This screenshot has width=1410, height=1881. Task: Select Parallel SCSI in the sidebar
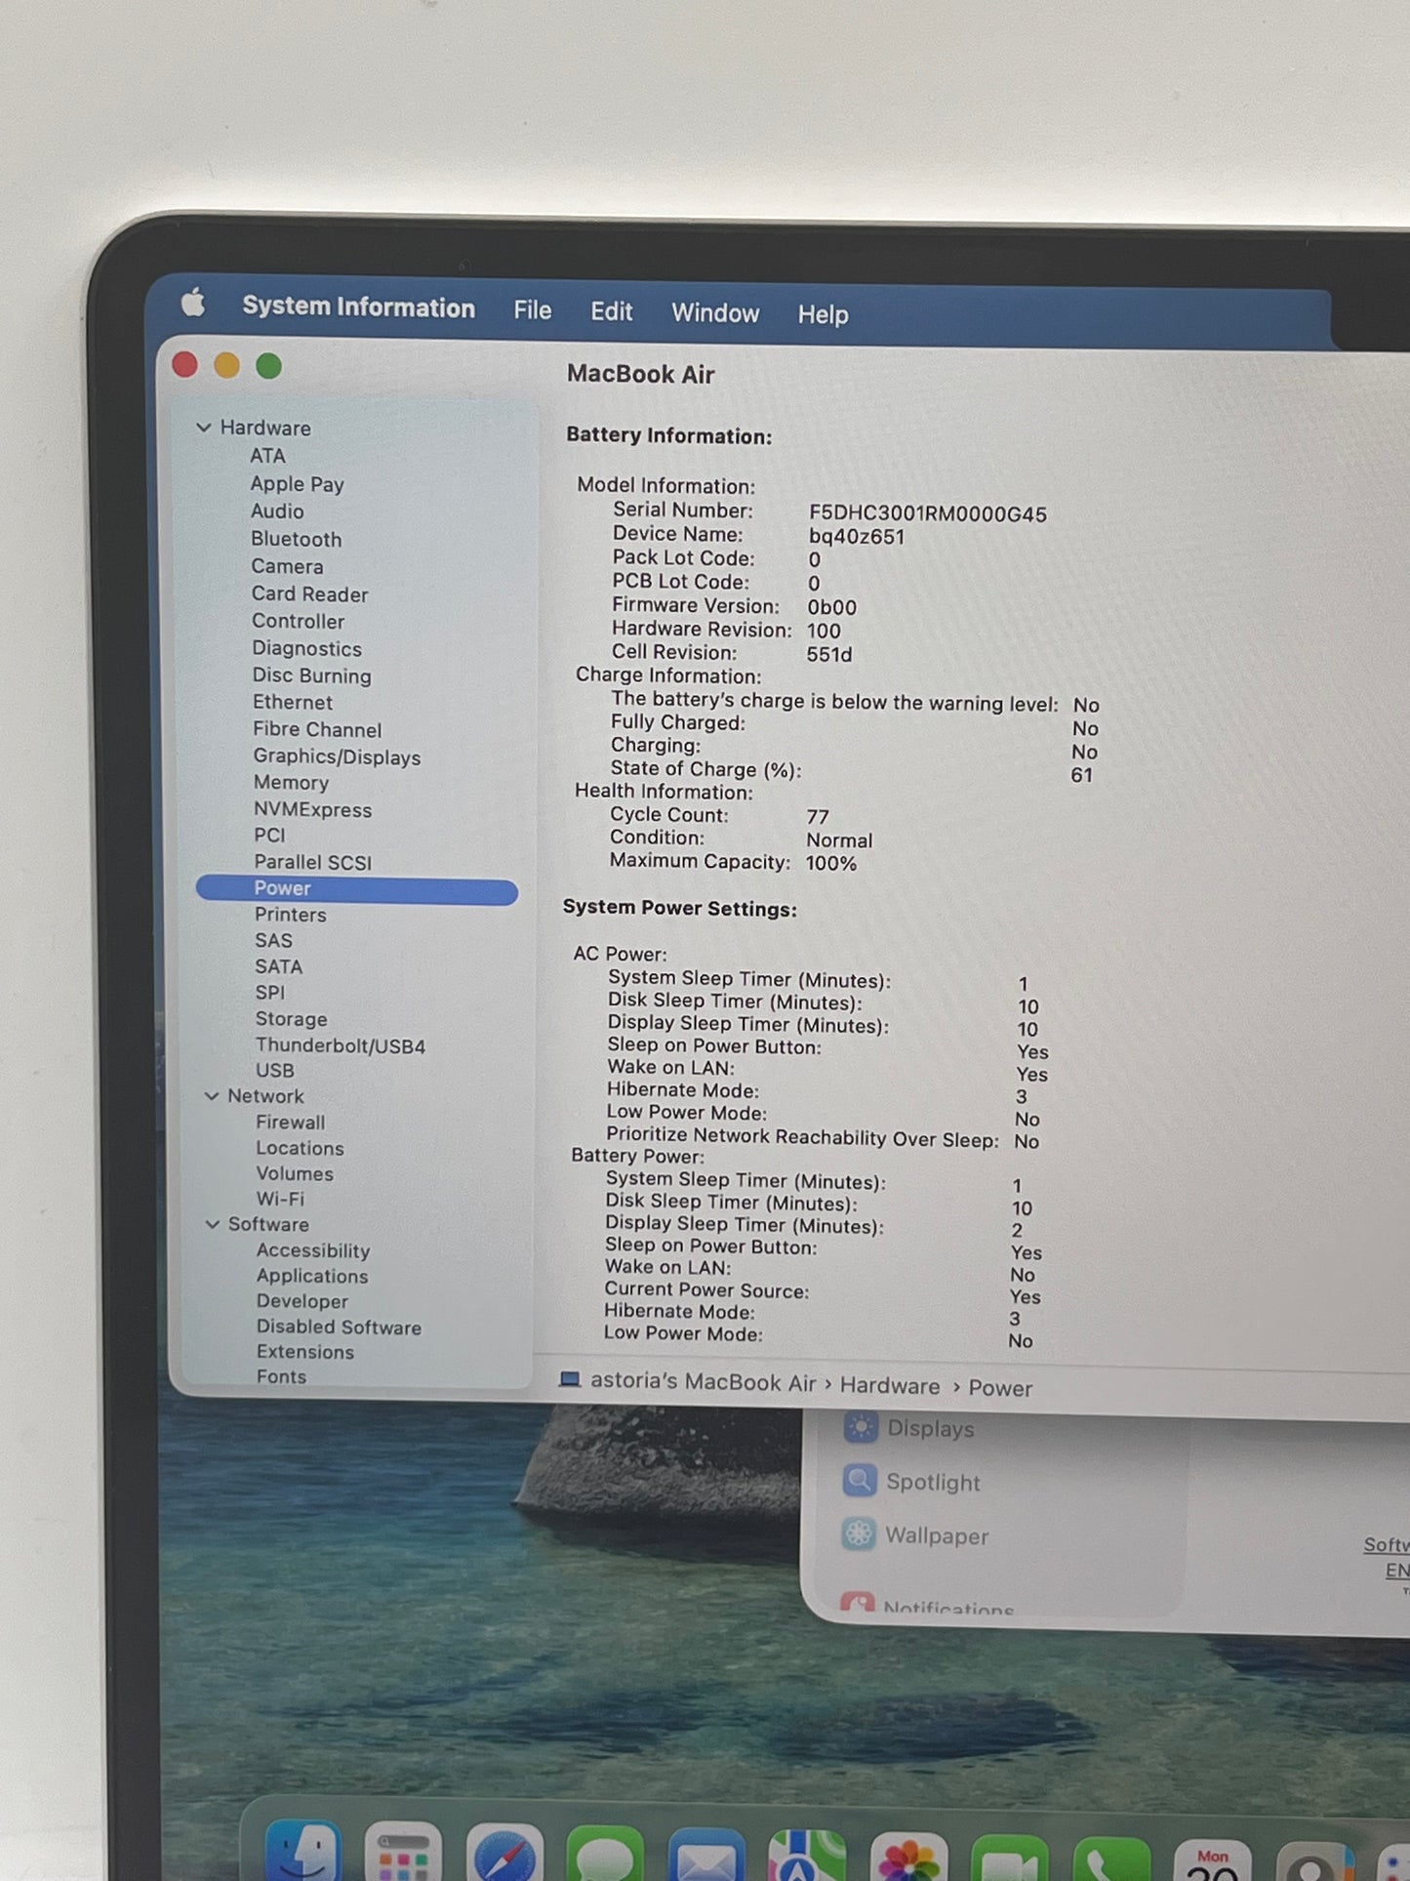pos(312,862)
